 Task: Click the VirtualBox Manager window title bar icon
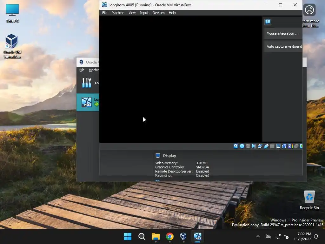click(82, 62)
